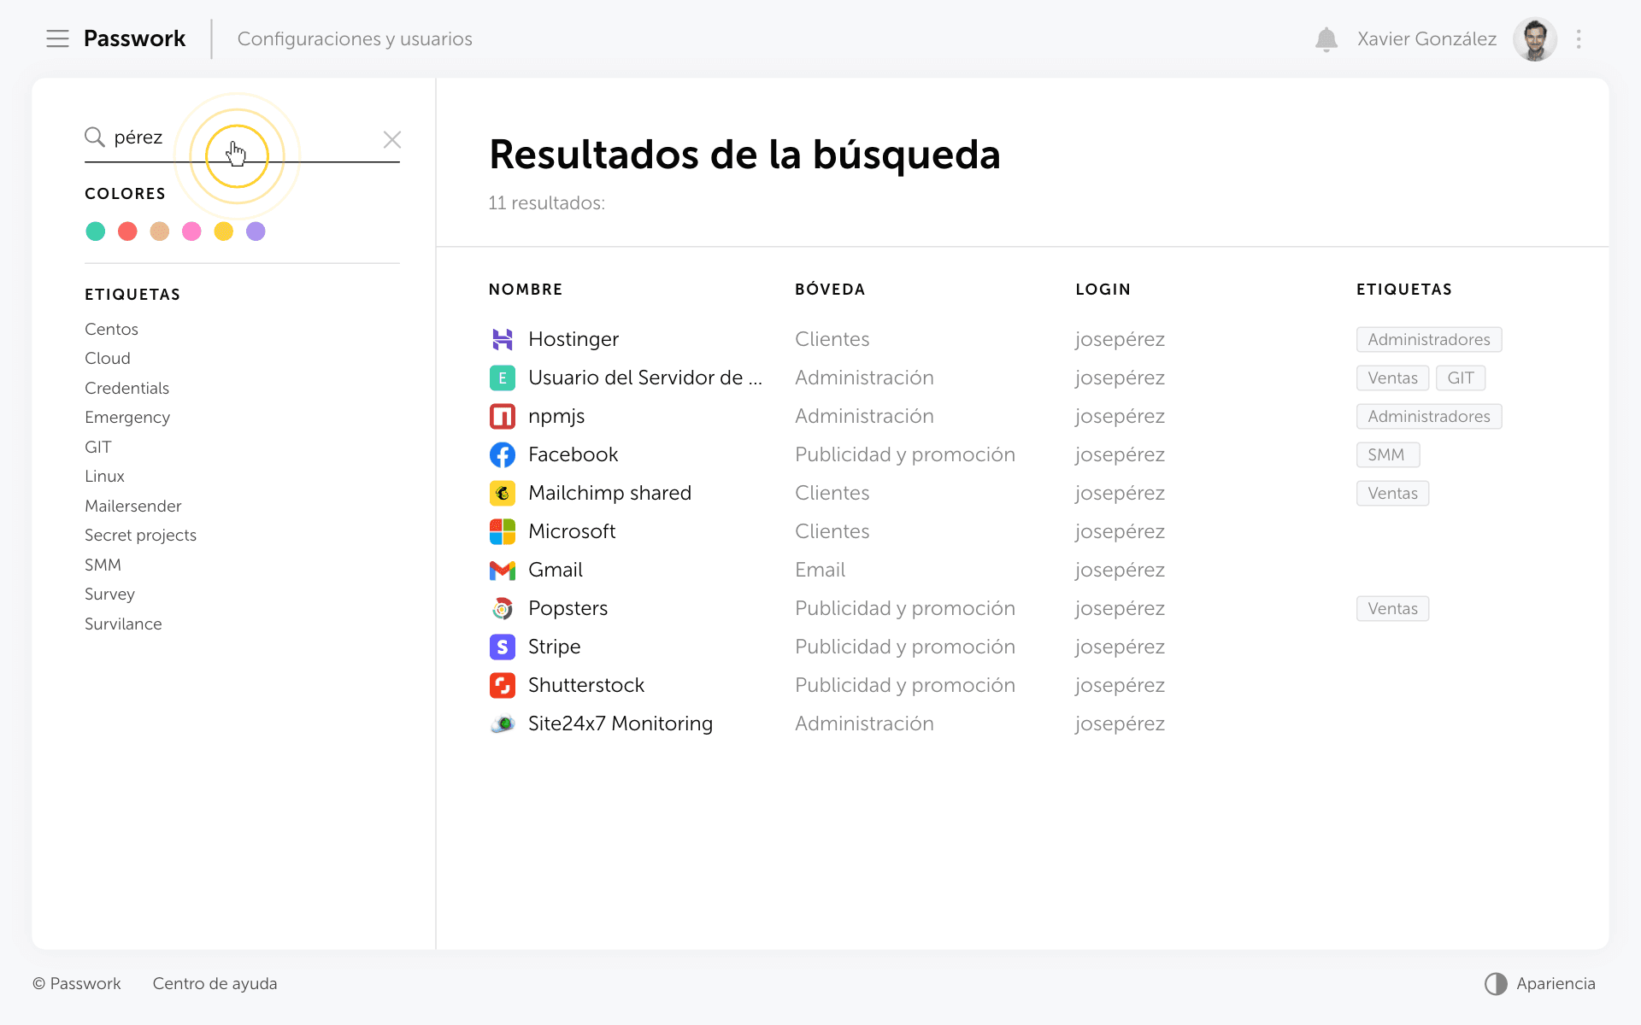Open the hamburger menu

click(57, 38)
